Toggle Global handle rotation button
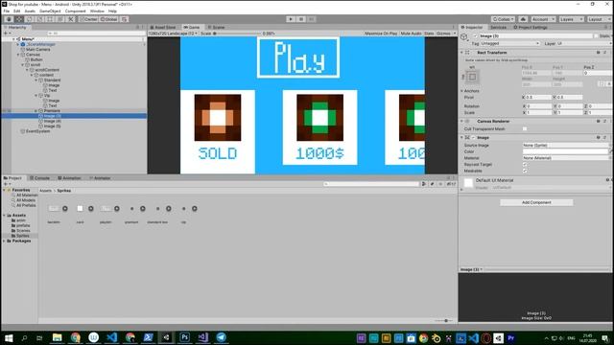Viewport: 614px width, 345px height. click(108, 19)
